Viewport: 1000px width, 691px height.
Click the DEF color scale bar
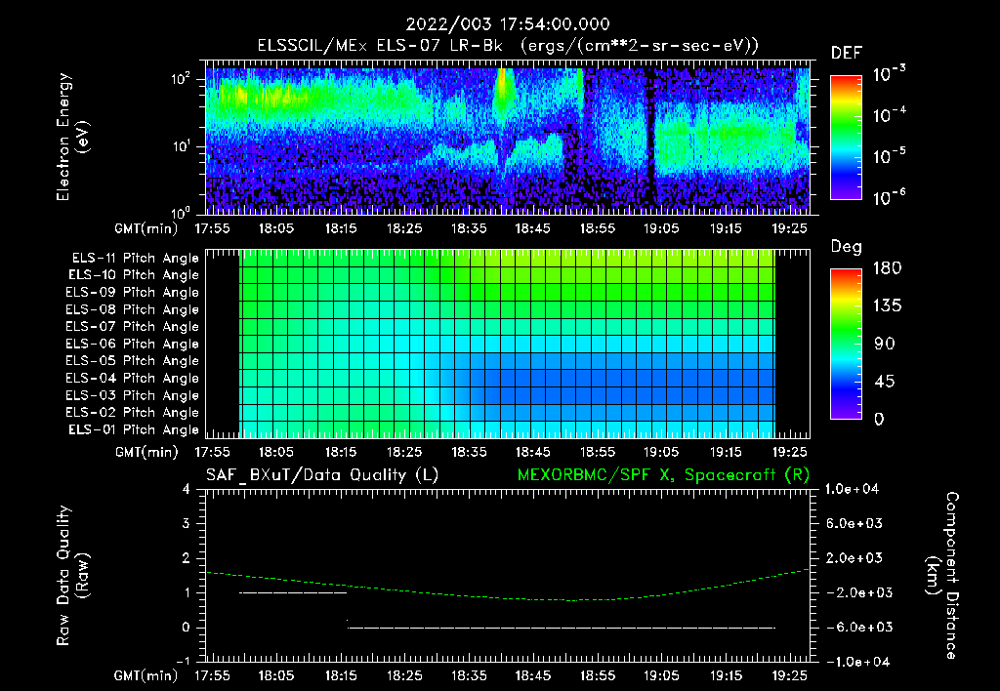point(846,138)
